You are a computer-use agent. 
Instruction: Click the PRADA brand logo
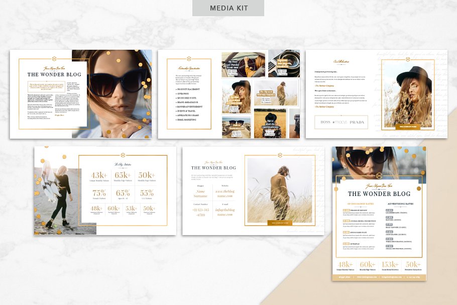click(357, 122)
